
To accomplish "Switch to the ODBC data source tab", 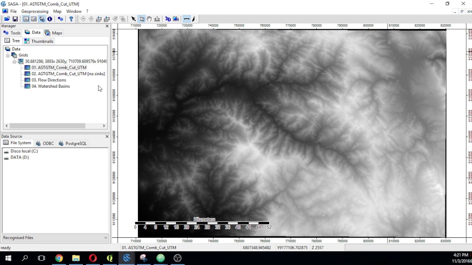I will pos(45,144).
